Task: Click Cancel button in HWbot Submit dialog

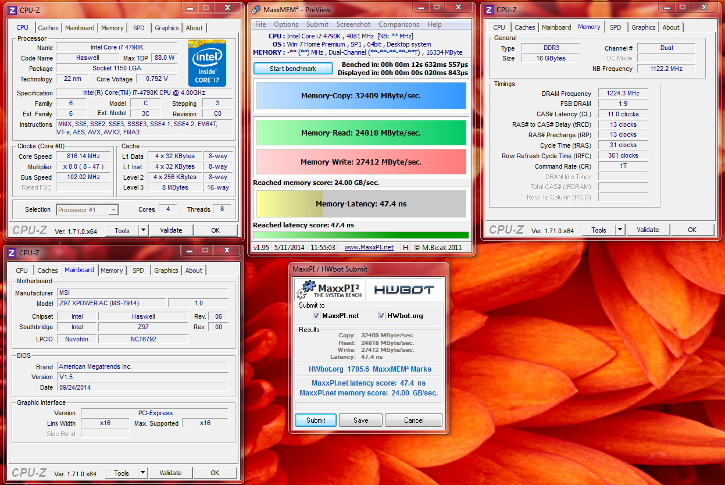Action: click(x=413, y=420)
